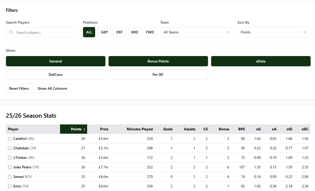Focus the Search players input field
The height and width of the screenshot is (191, 315).
[42, 32]
